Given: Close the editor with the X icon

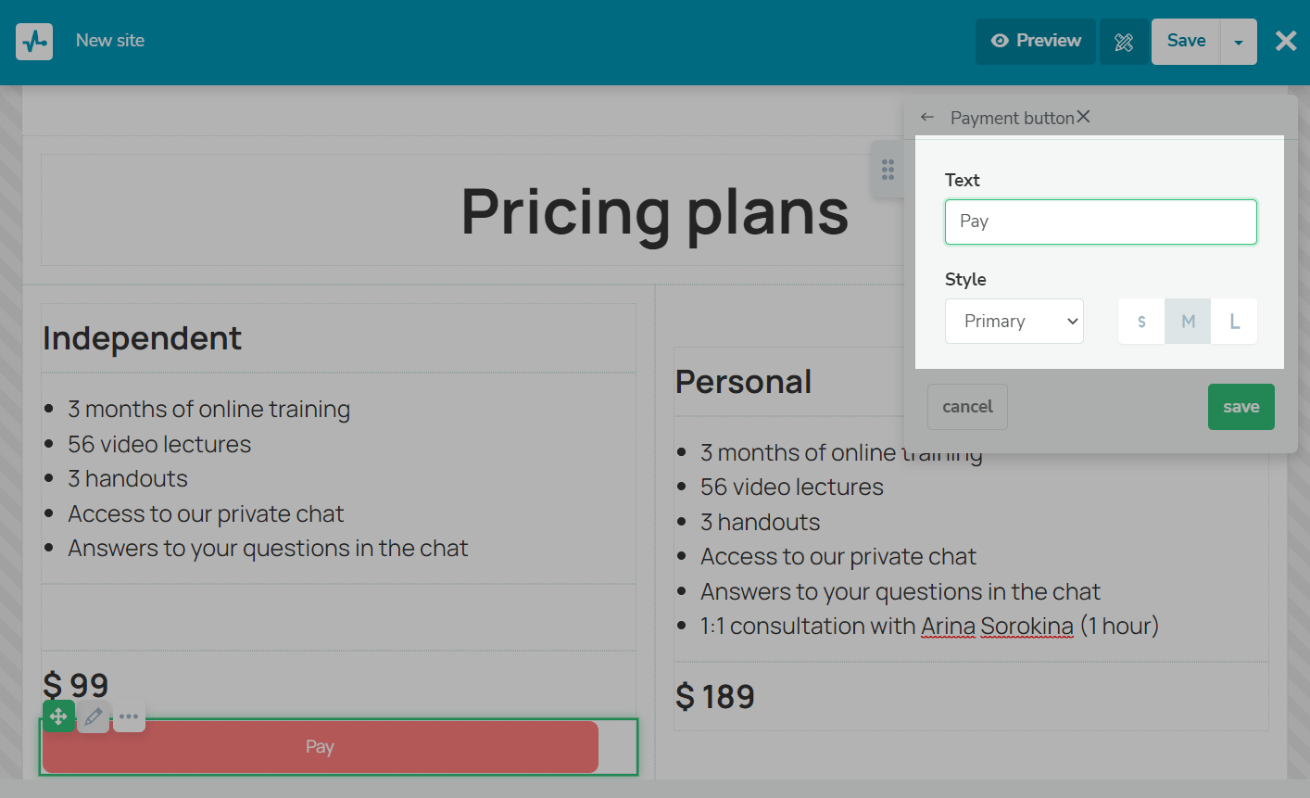Looking at the screenshot, I should tap(1286, 41).
